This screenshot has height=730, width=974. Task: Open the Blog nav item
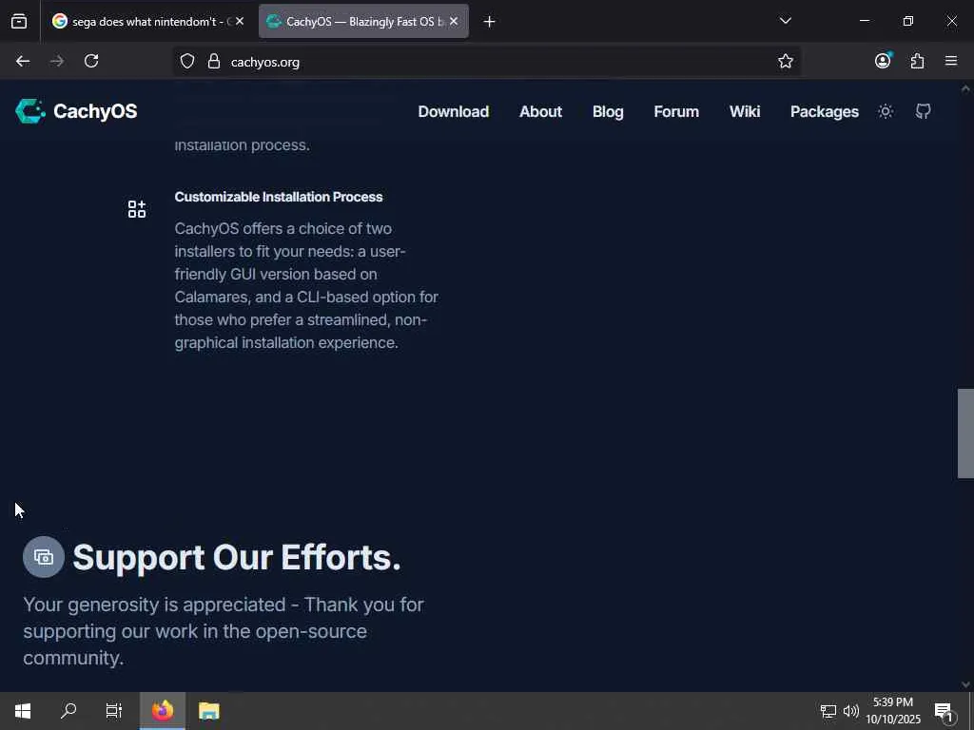608,112
